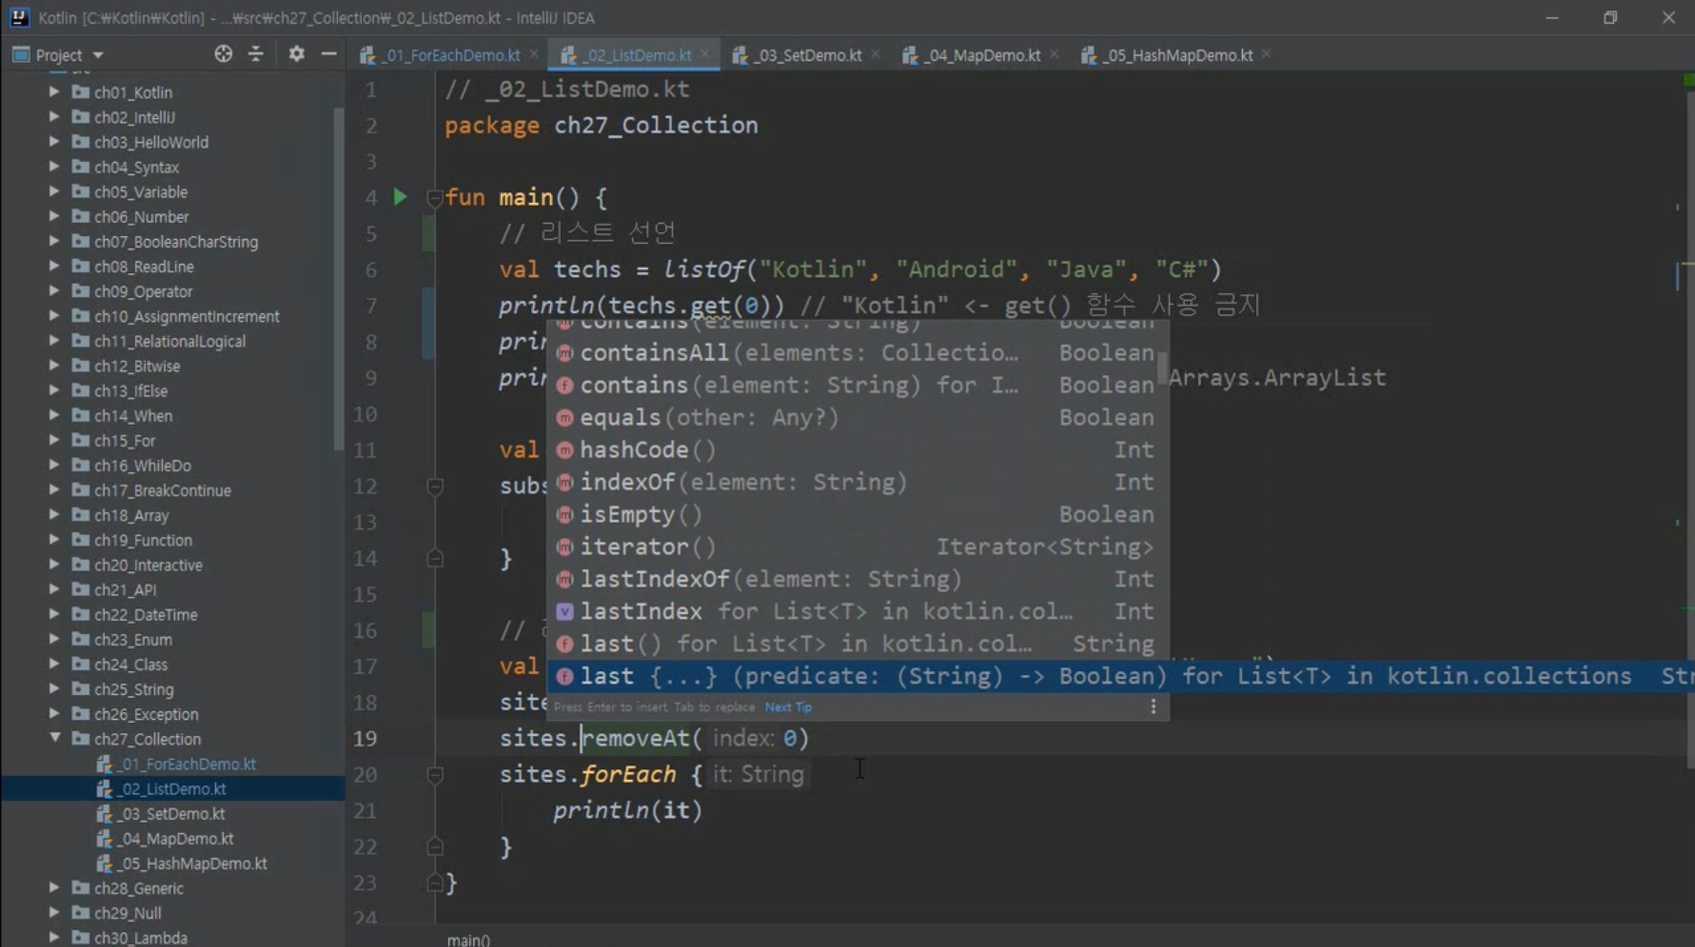Expand the ch28_Generic folder

tap(54, 888)
